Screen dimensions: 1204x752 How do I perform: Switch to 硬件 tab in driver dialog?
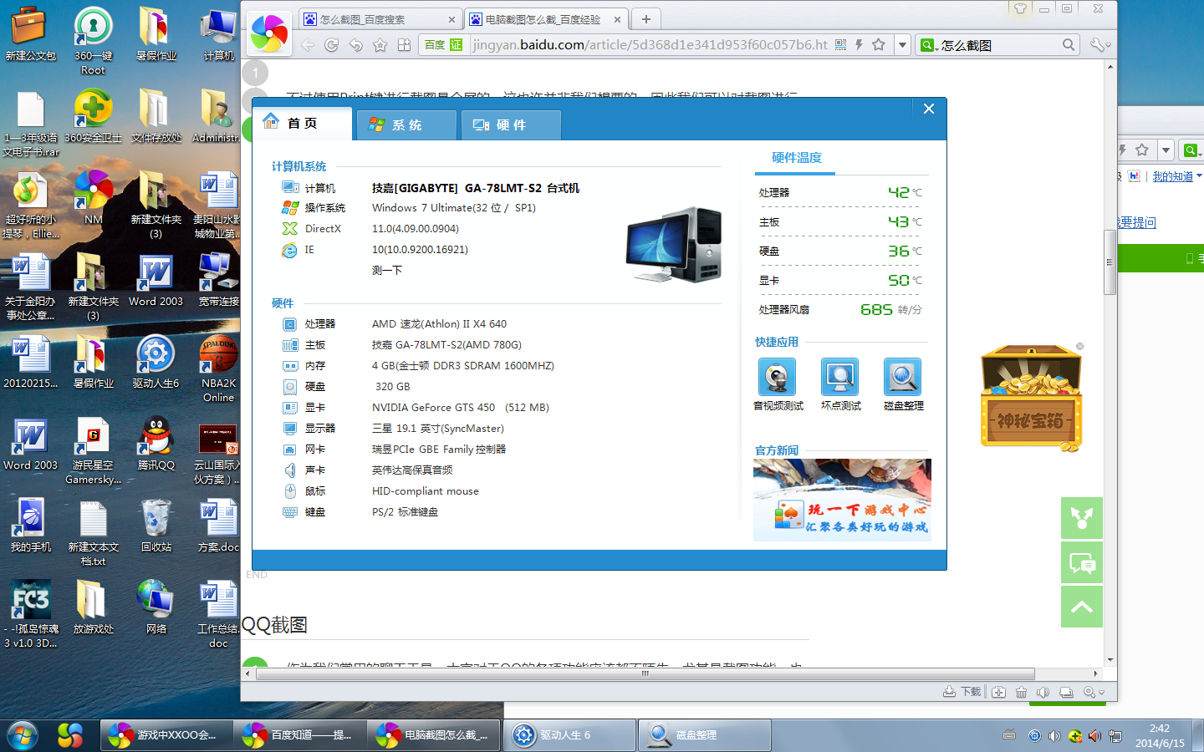[511, 124]
